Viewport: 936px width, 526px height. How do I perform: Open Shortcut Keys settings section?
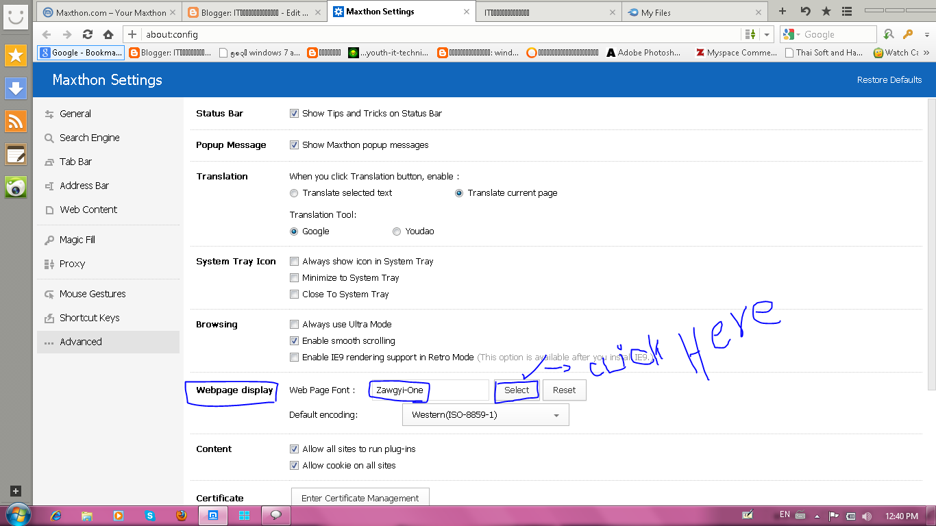coord(108,318)
